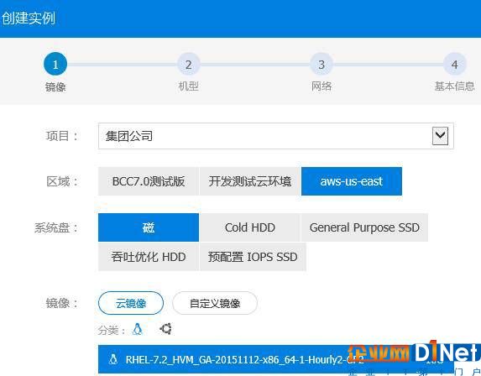
Task: Click the 集团公司 project combo box
Action: click(276, 136)
